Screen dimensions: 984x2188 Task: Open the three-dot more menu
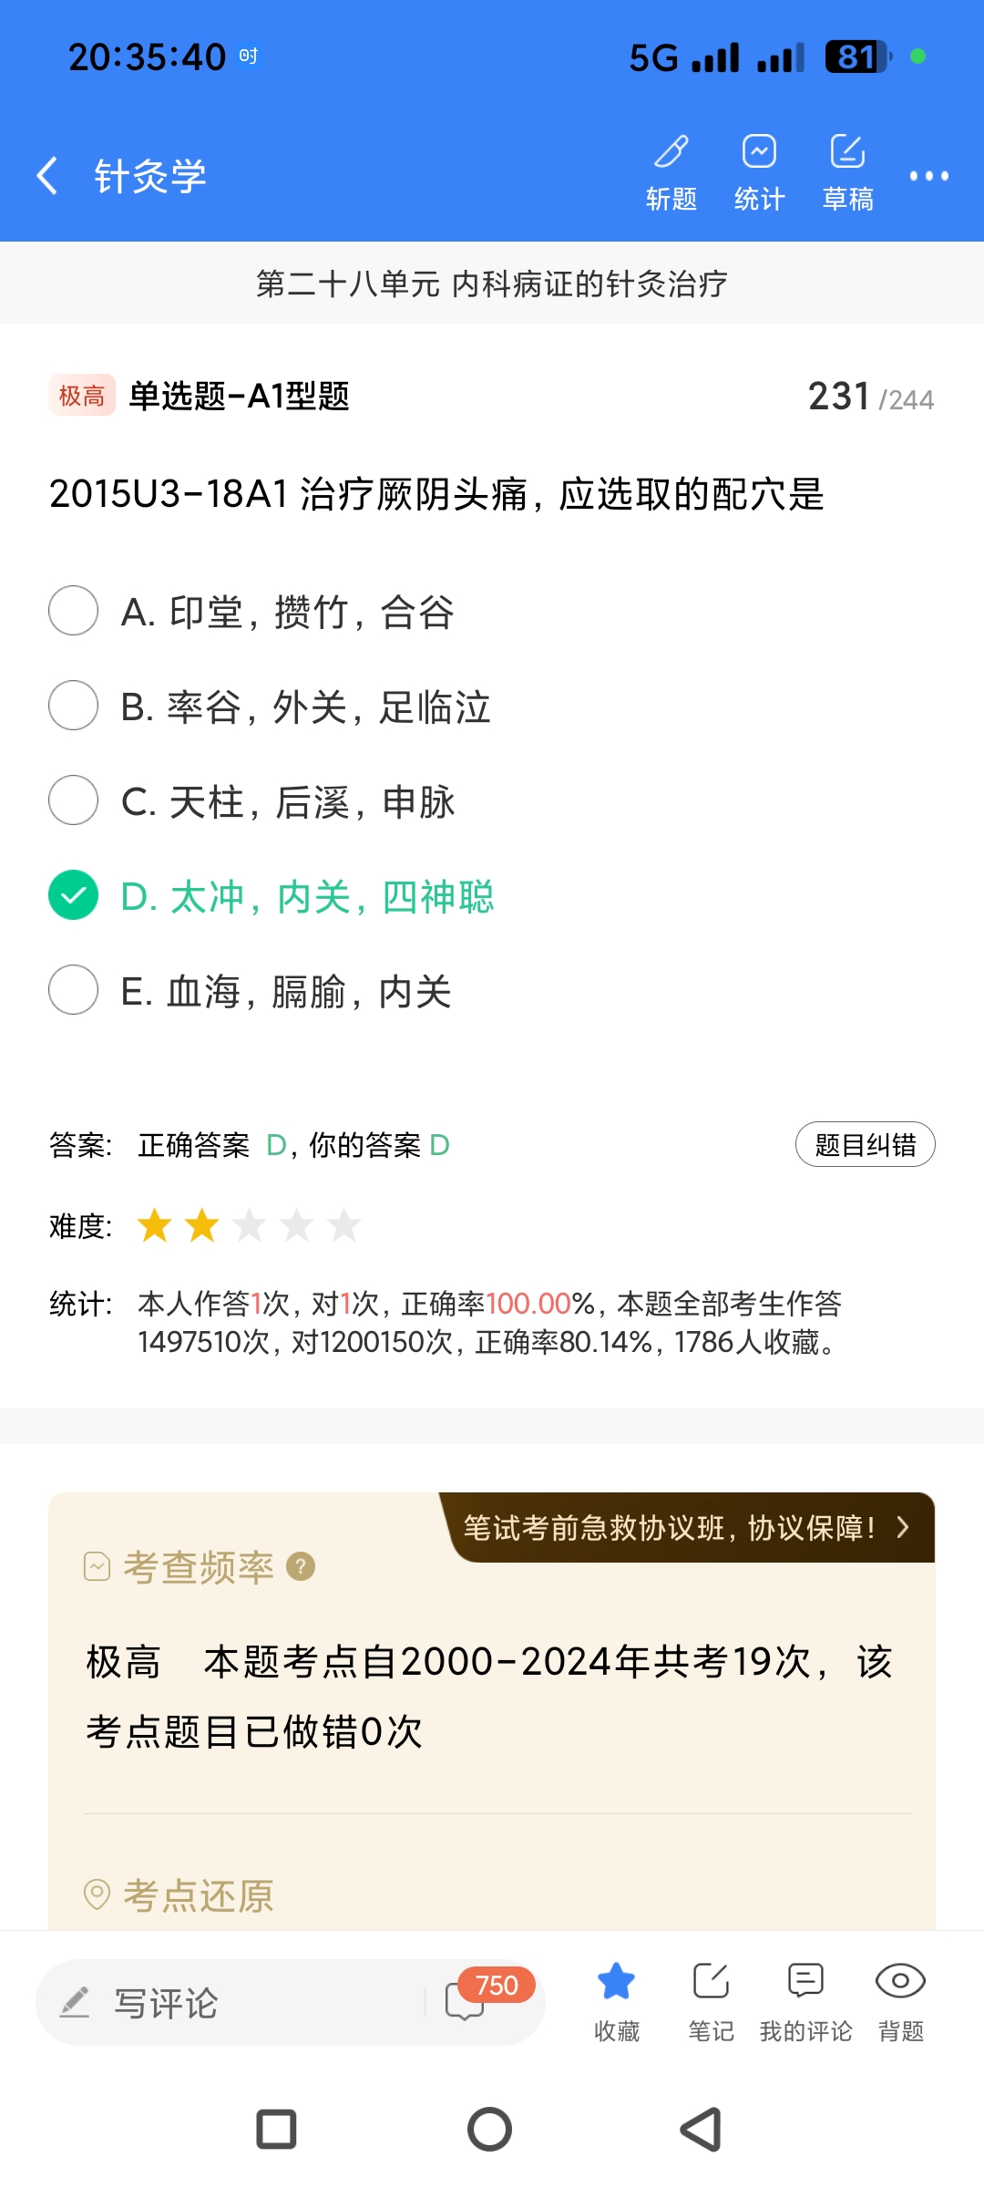click(928, 176)
